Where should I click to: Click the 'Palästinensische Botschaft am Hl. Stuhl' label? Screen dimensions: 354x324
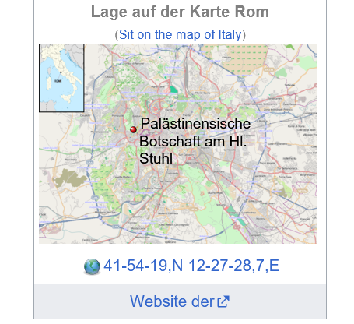click(195, 141)
